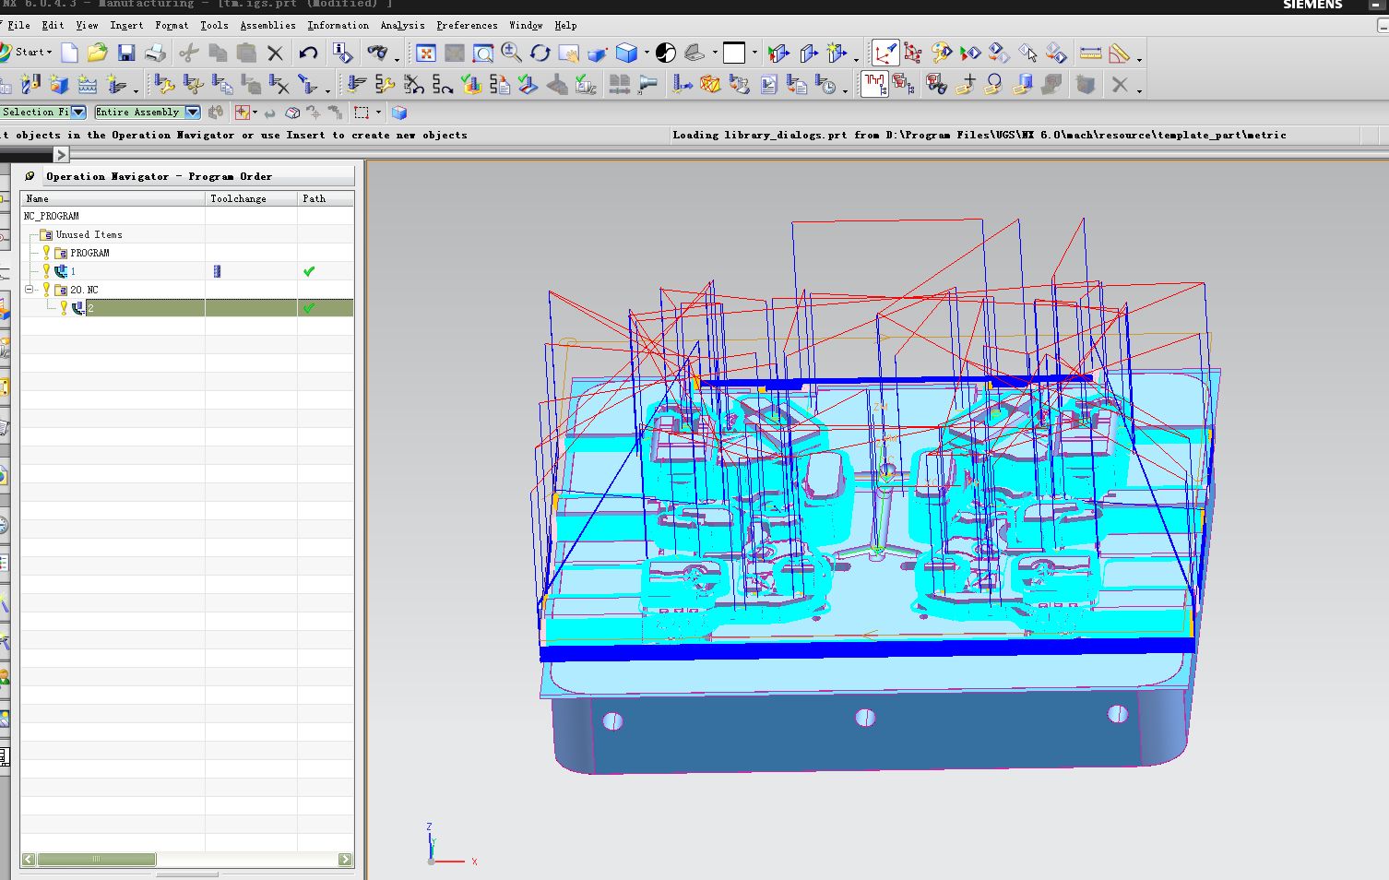Activate Zoom In/Out magnifier tool

tap(511, 53)
